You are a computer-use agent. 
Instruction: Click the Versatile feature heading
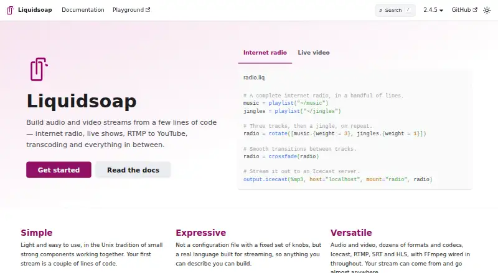pos(351,233)
